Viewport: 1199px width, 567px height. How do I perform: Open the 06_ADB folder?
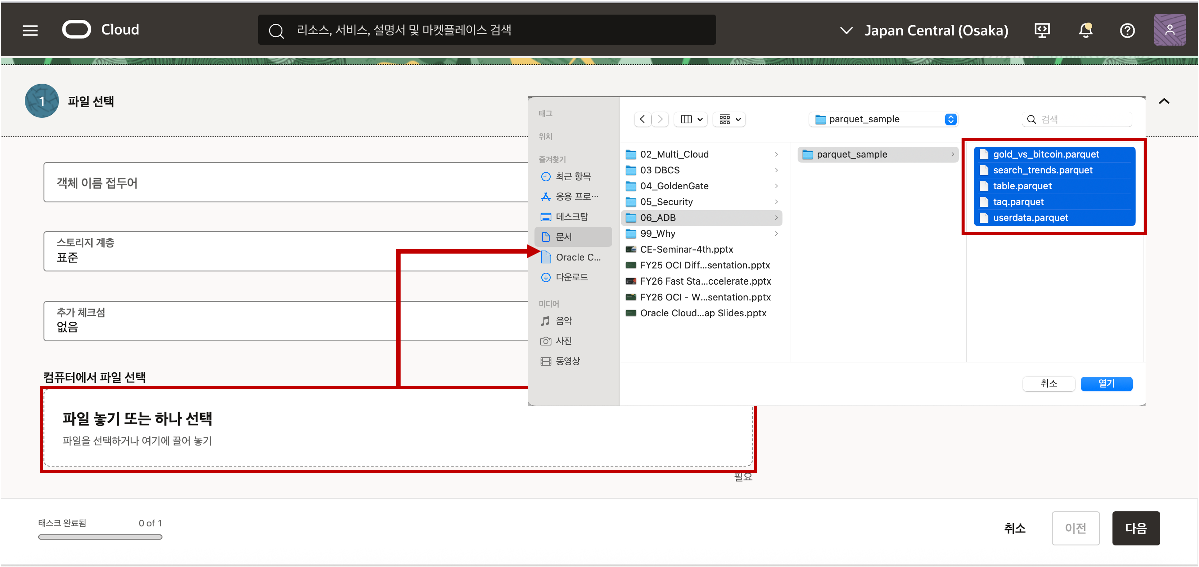point(702,218)
